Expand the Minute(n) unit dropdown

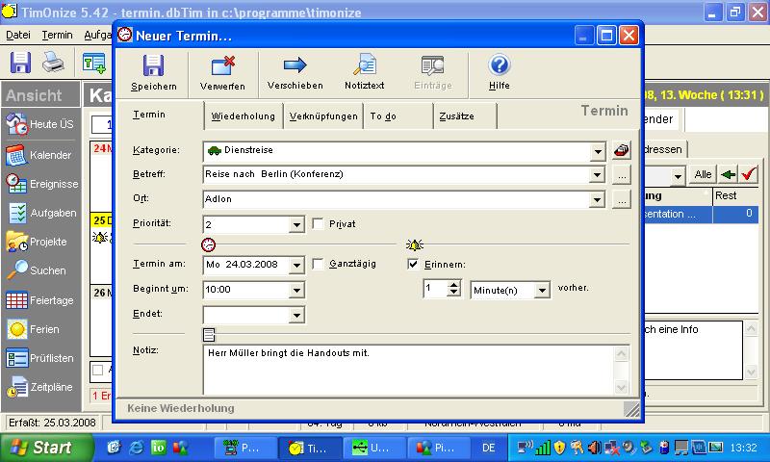542,290
